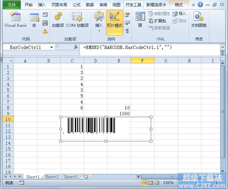Switch to the 页面布局 tab
Image resolution: width=228 pixels, height=189 pixels.
click(59, 5)
